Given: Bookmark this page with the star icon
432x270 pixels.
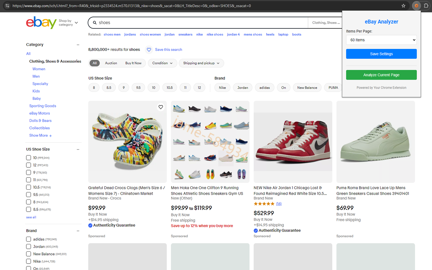Looking at the screenshot, I should [x=403, y=6].
